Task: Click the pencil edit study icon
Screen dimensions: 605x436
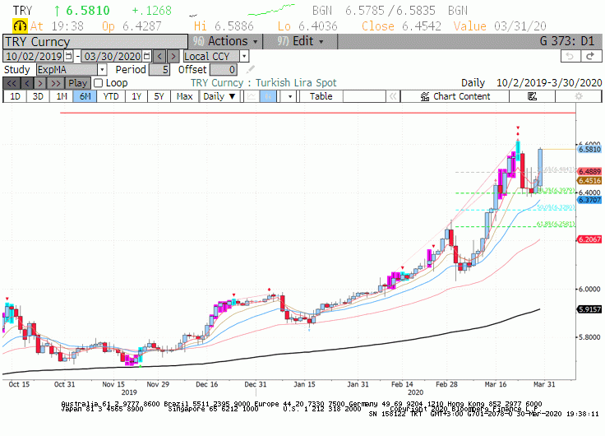Action: click(x=251, y=69)
